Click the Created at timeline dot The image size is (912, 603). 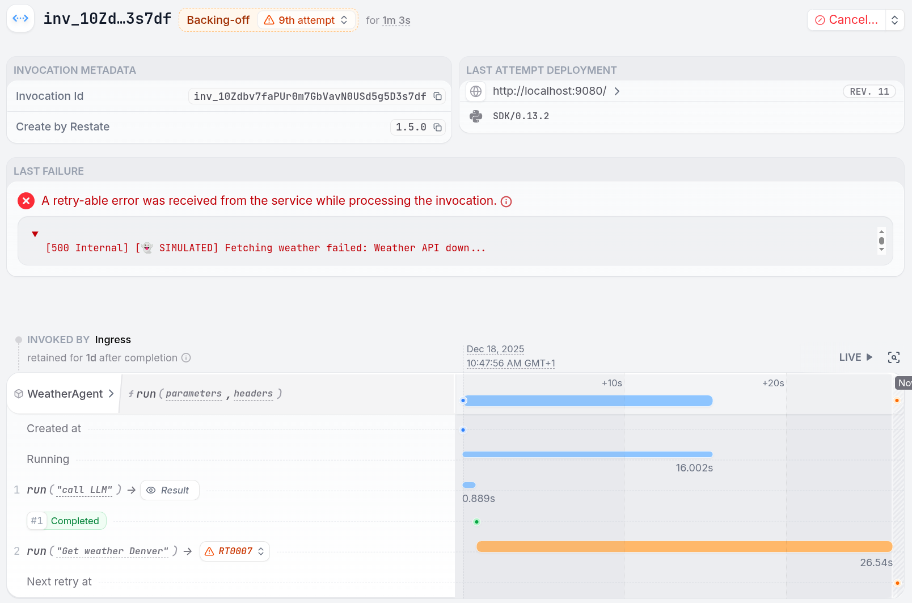click(x=463, y=430)
